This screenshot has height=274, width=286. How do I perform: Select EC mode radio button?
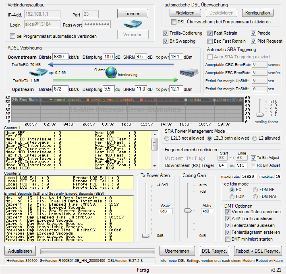click(x=232, y=190)
